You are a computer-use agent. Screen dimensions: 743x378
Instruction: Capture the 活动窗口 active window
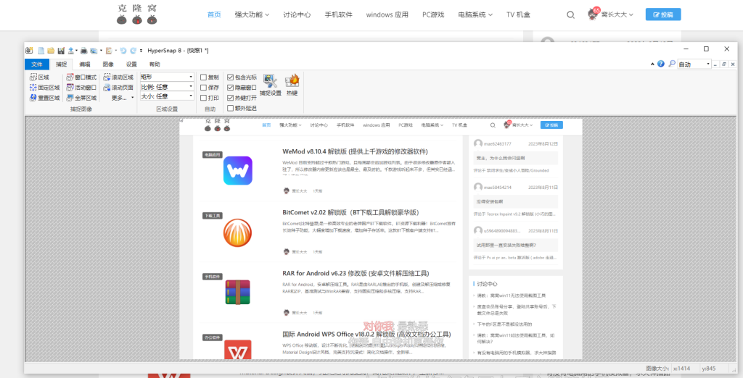pos(81,88)
